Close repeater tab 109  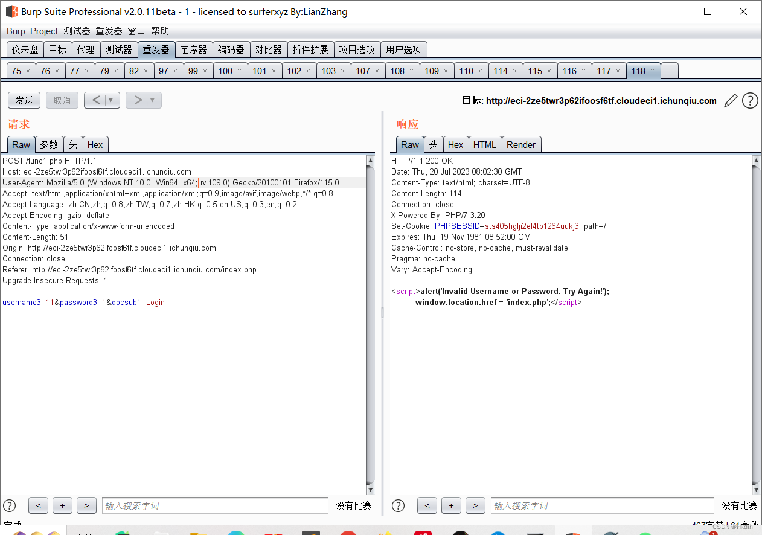446,71
